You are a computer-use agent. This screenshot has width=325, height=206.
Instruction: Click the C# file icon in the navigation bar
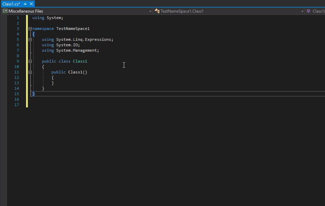coord(5,11)
